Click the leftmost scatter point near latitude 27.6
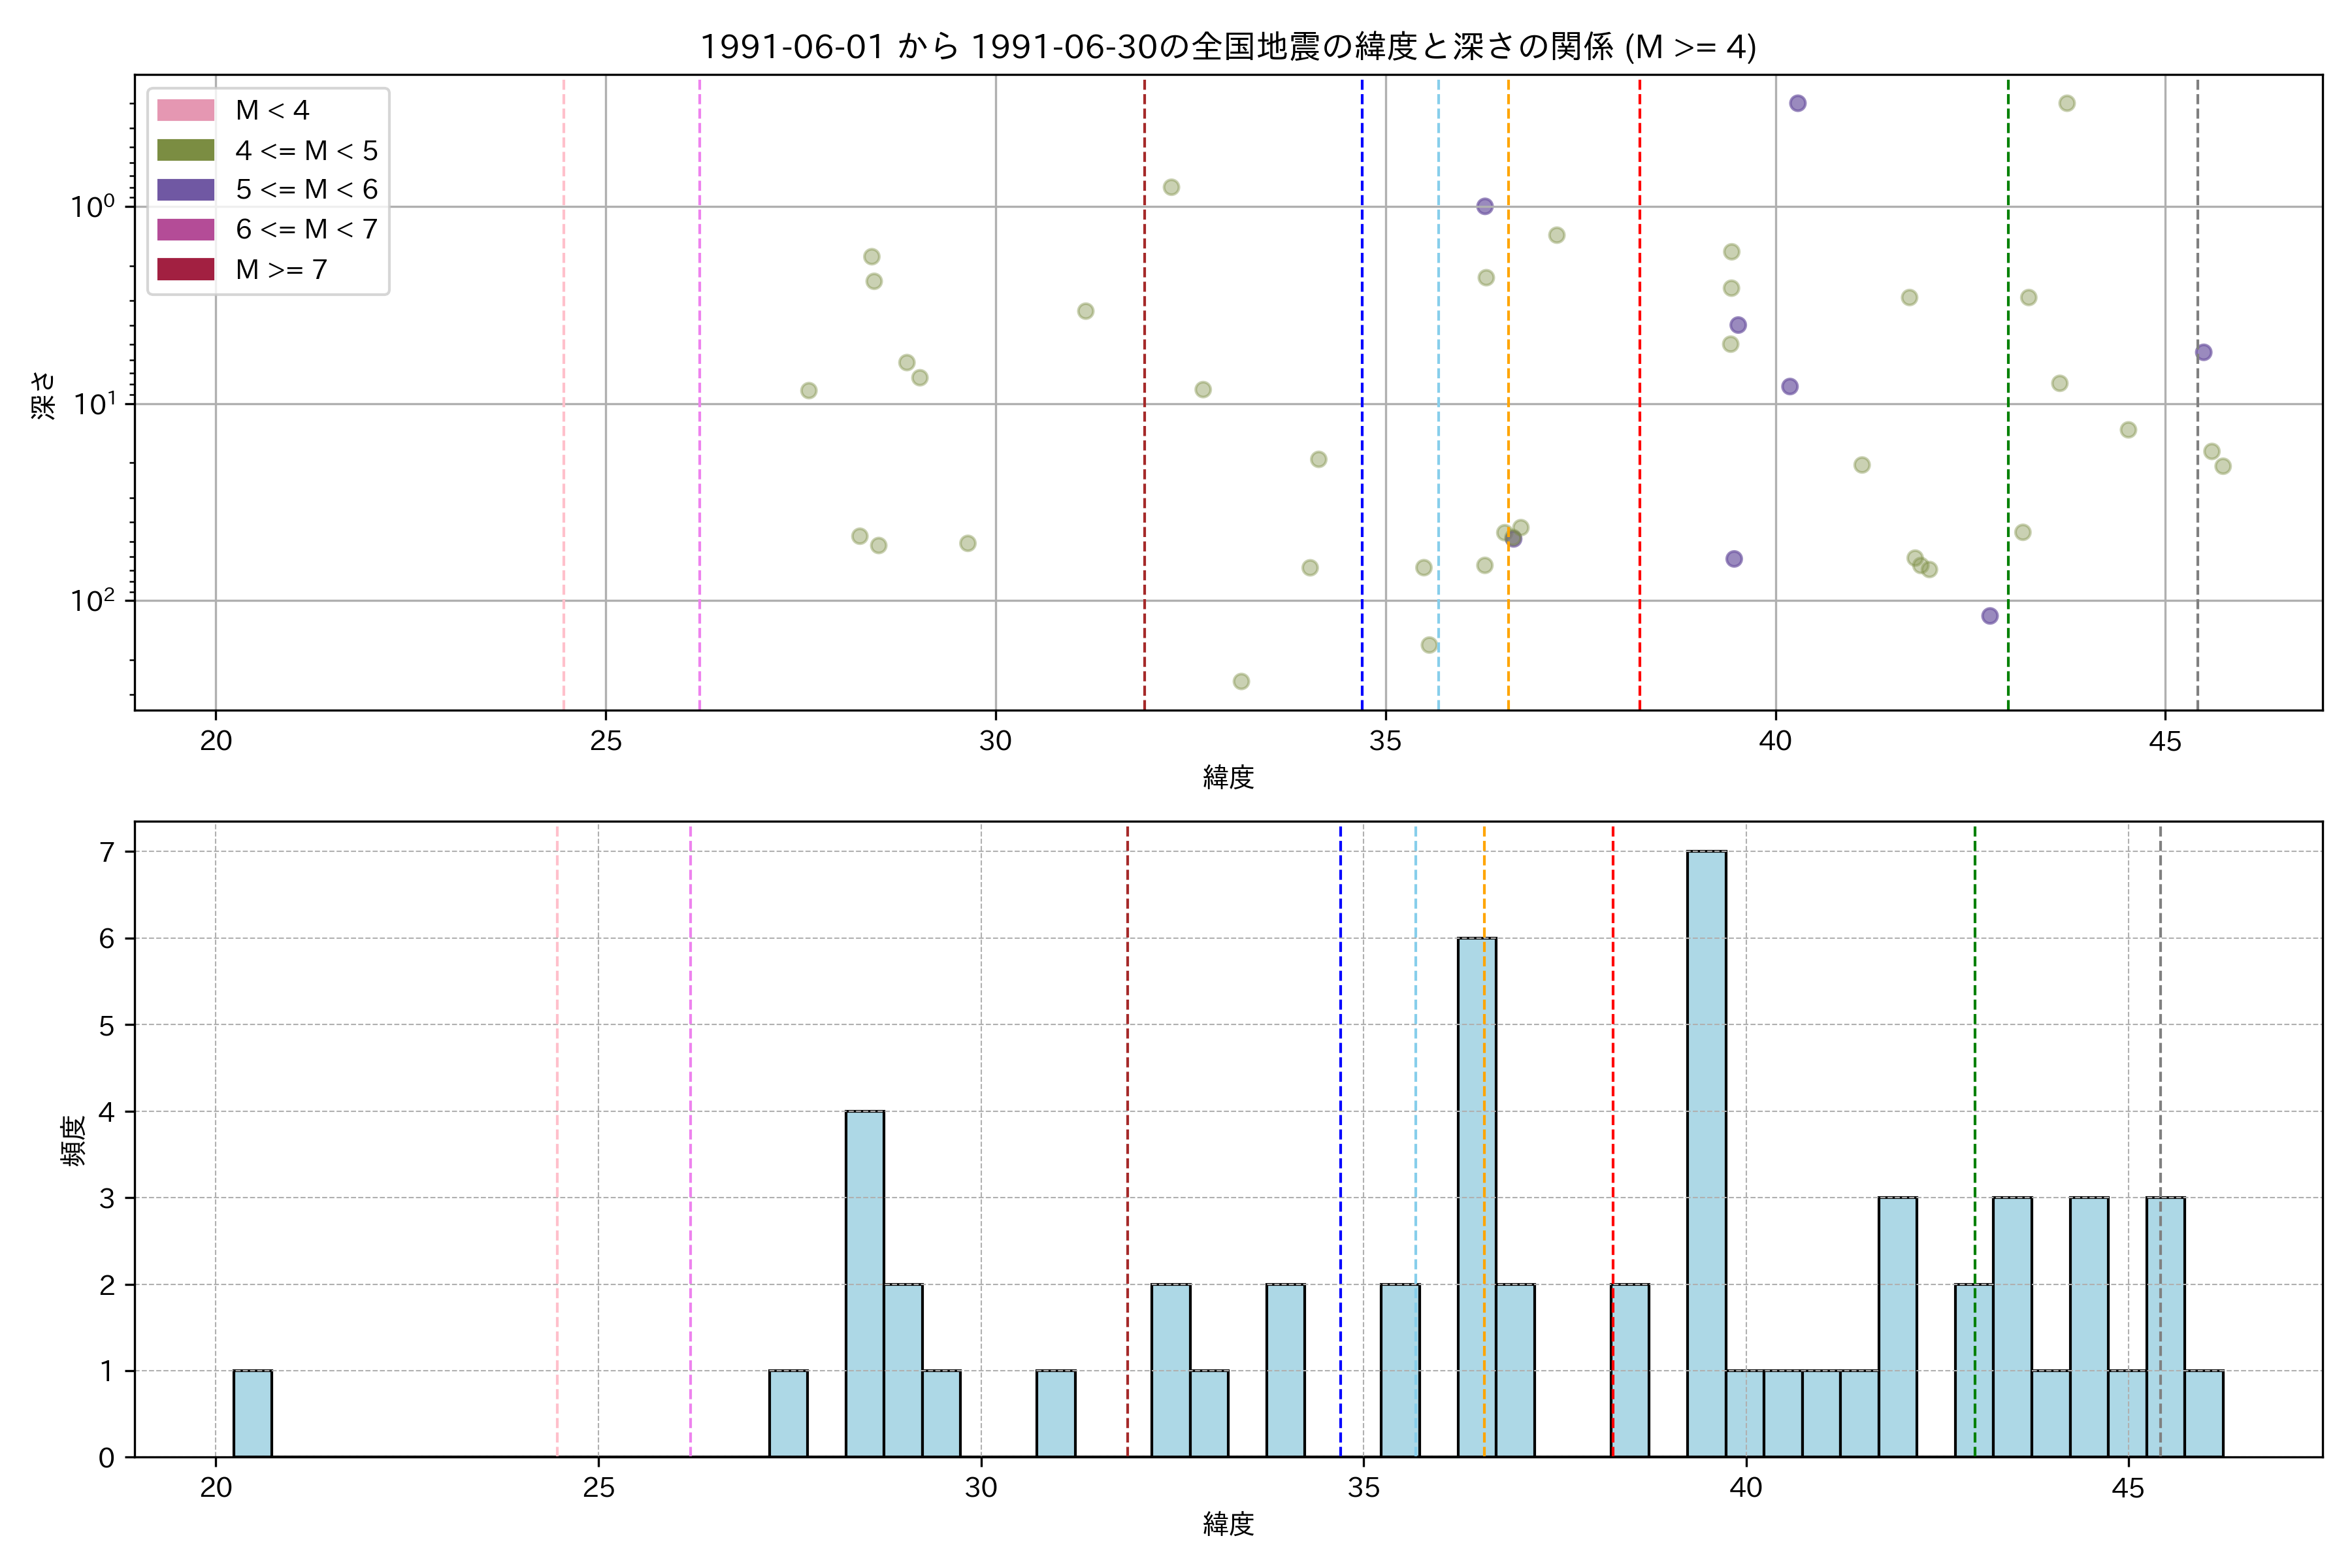This screenshot has height=1568, width=2352. (808, 390)
